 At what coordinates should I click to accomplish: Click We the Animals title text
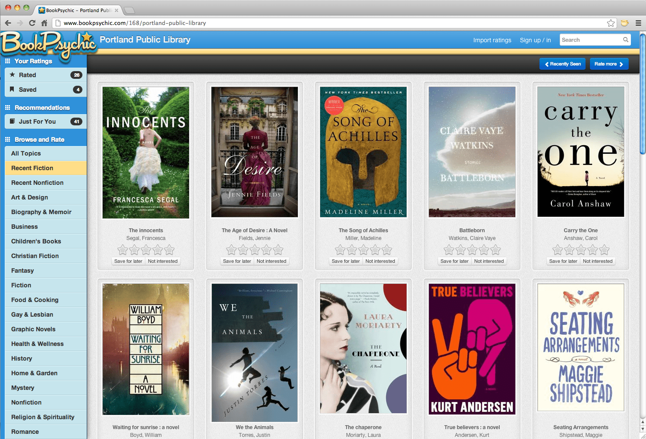[x=255, y=427]
